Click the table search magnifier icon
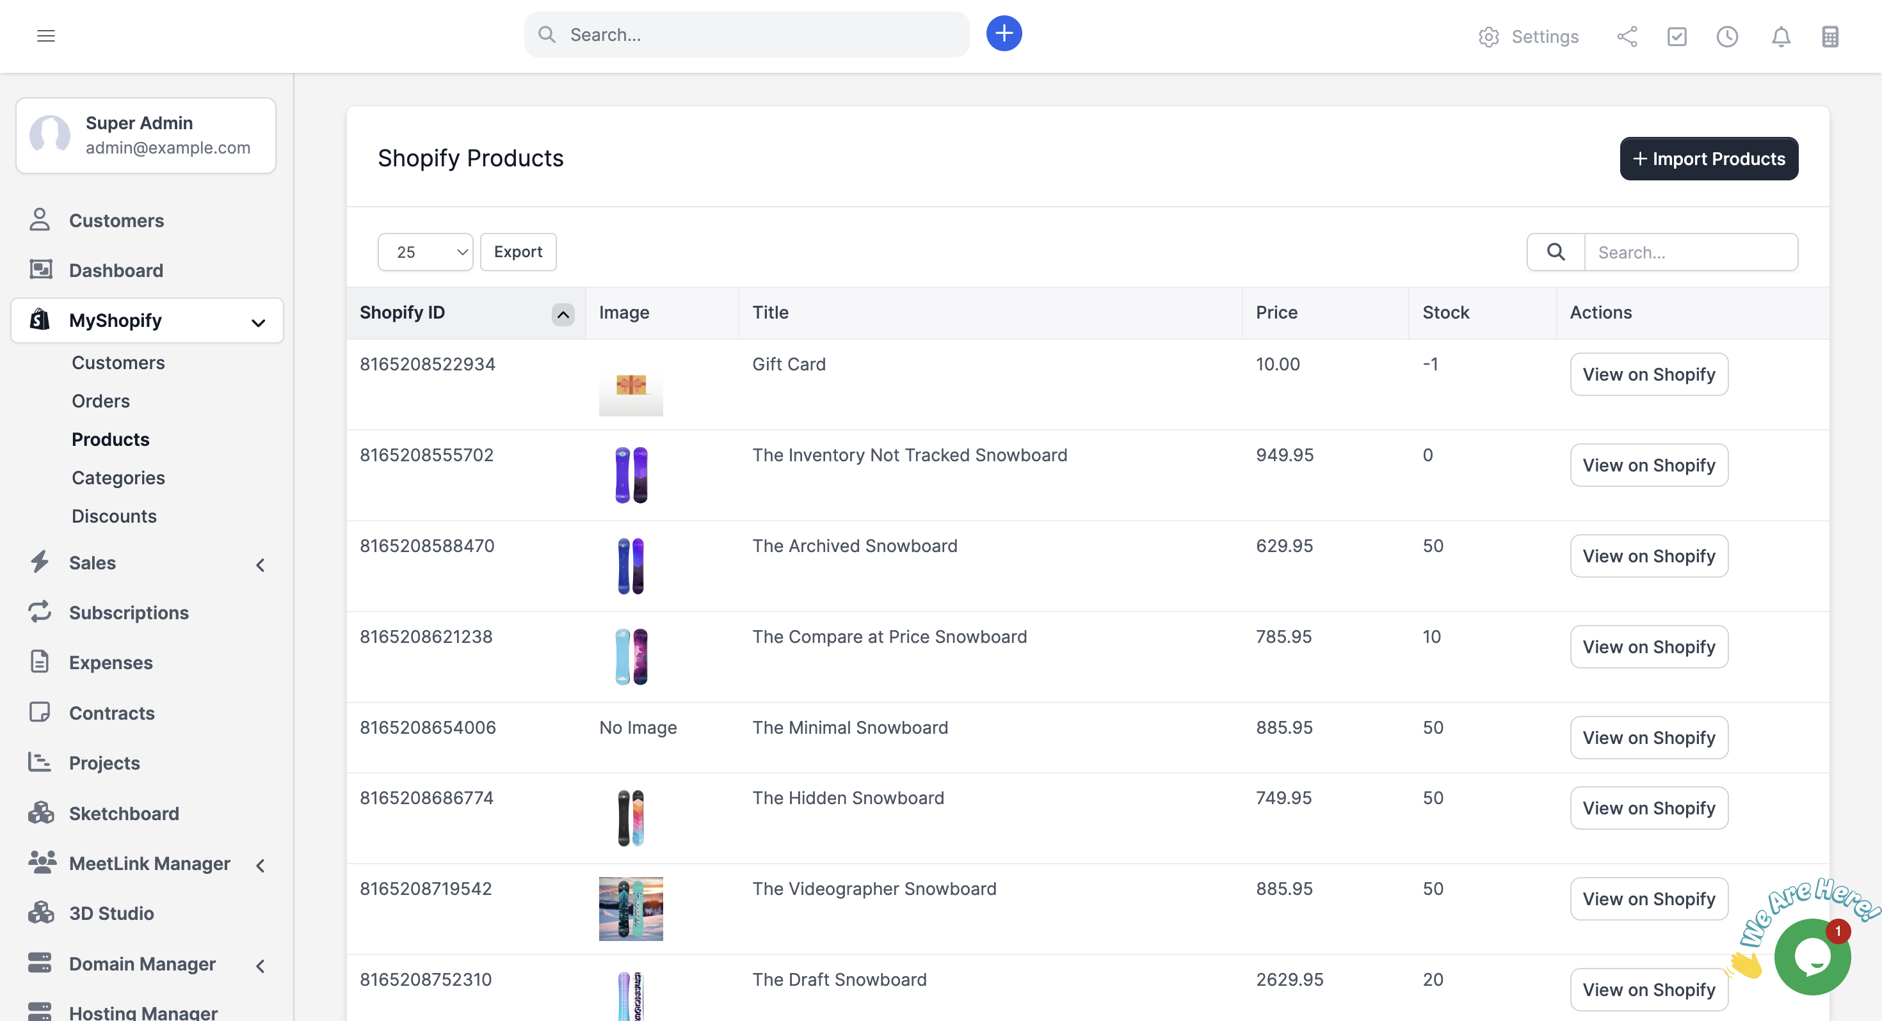Image resolution: width=1882 pixels, height=1021 pixels. click(1556, 252)
